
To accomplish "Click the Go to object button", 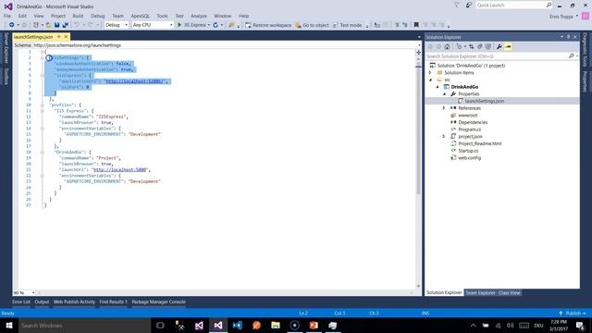I will (312, 25).
